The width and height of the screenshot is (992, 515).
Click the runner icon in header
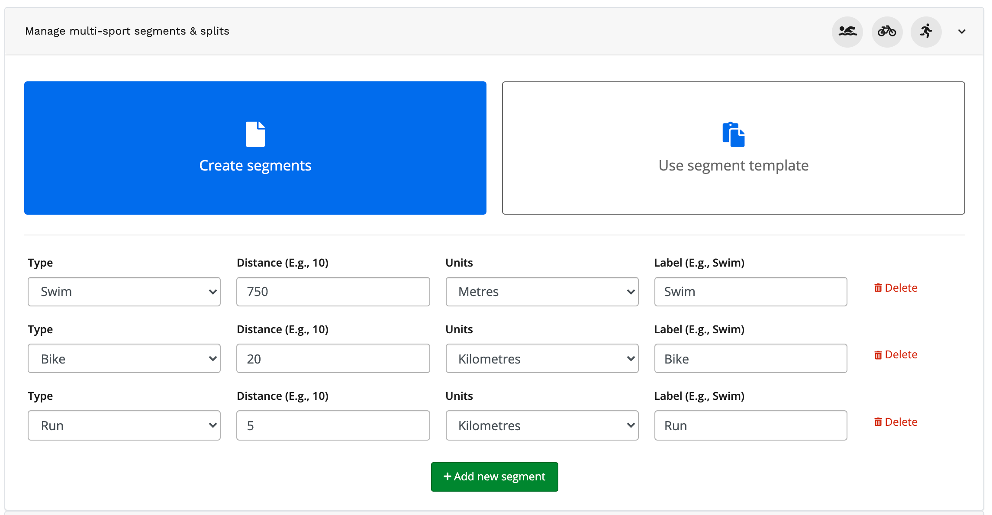point(926,32)
